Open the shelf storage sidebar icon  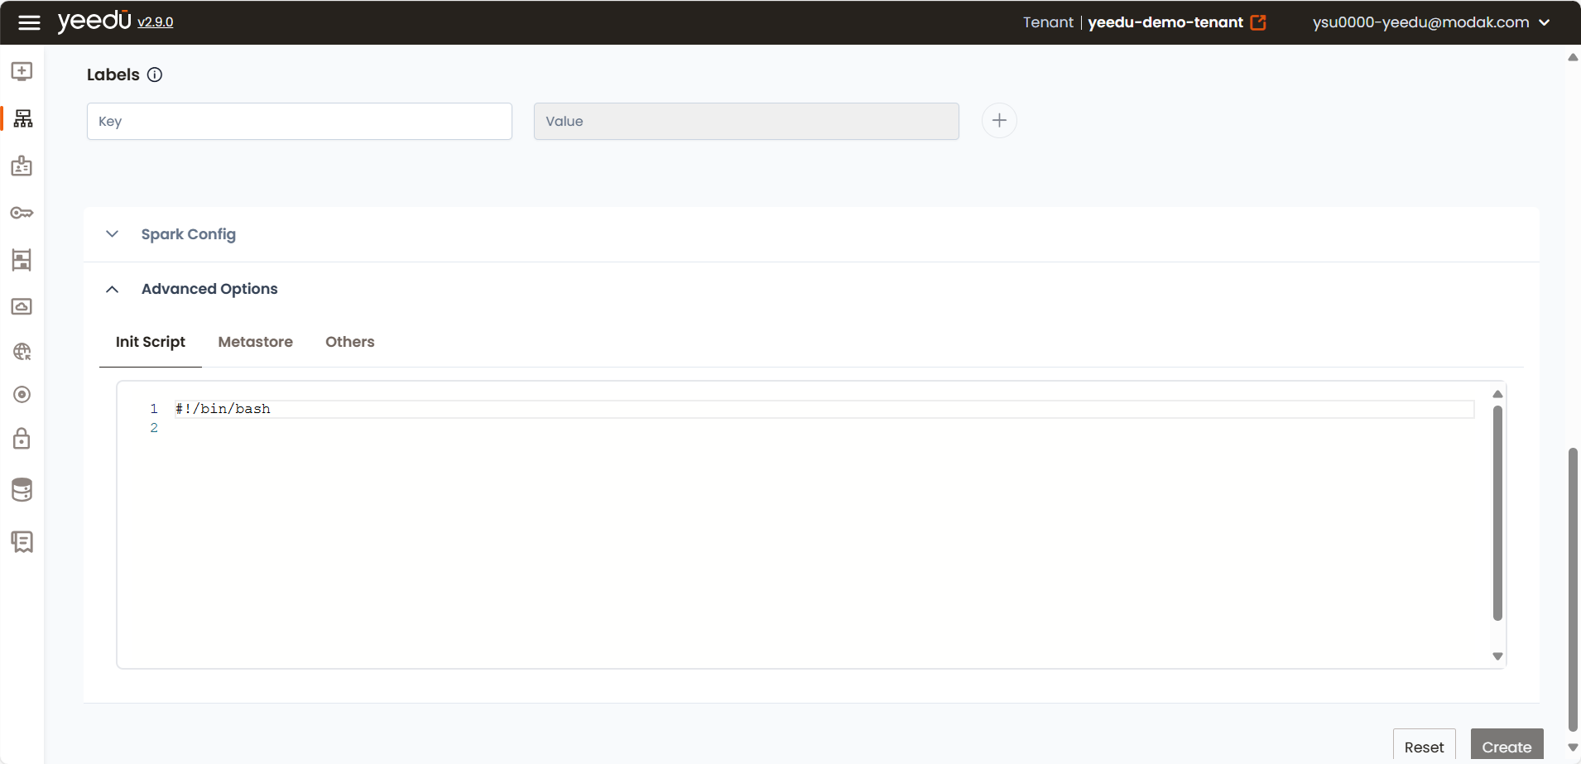22,260
